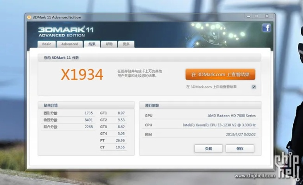303x185 pixels.
Task: Select the 结果 tab
Action: (91, 44)
